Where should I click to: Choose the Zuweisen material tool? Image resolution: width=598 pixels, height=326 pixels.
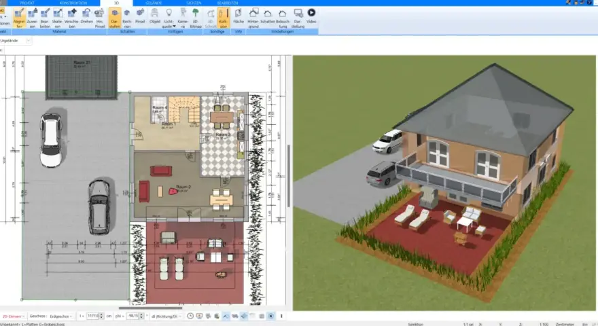[x=33, y=18]
